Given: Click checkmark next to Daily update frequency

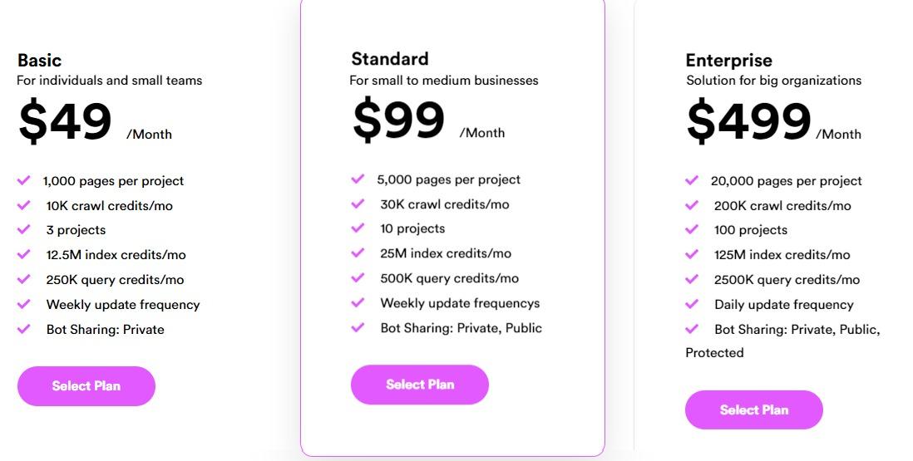Looking at the screenshot, I should [x=692, y=304].
